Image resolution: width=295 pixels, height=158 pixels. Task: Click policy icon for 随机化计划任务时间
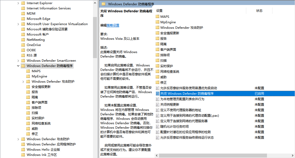click(x=157, y=127)
